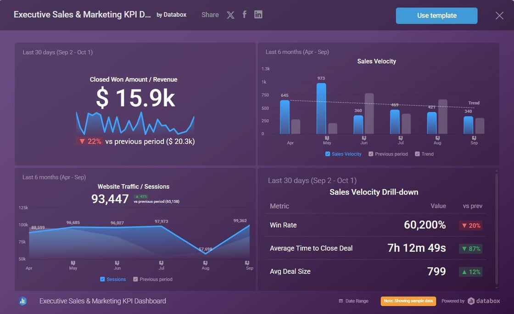The height and width of the screenshot is (314, 514).
Task: Click the May annotation marker in Sales Velocity
Action: tap(327, 138)
